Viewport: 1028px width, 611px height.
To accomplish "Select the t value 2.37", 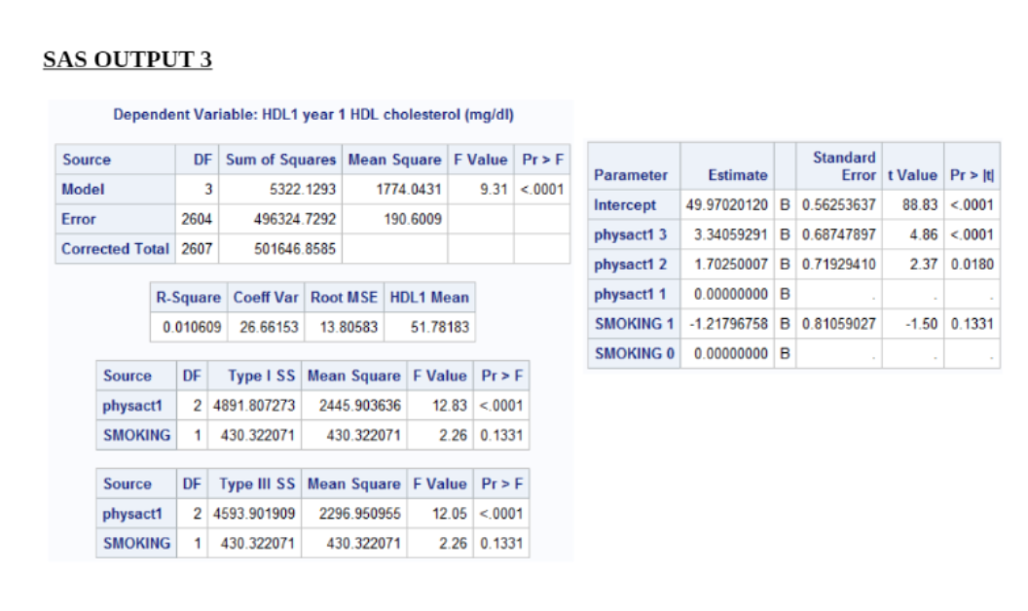I will [924, 265].
